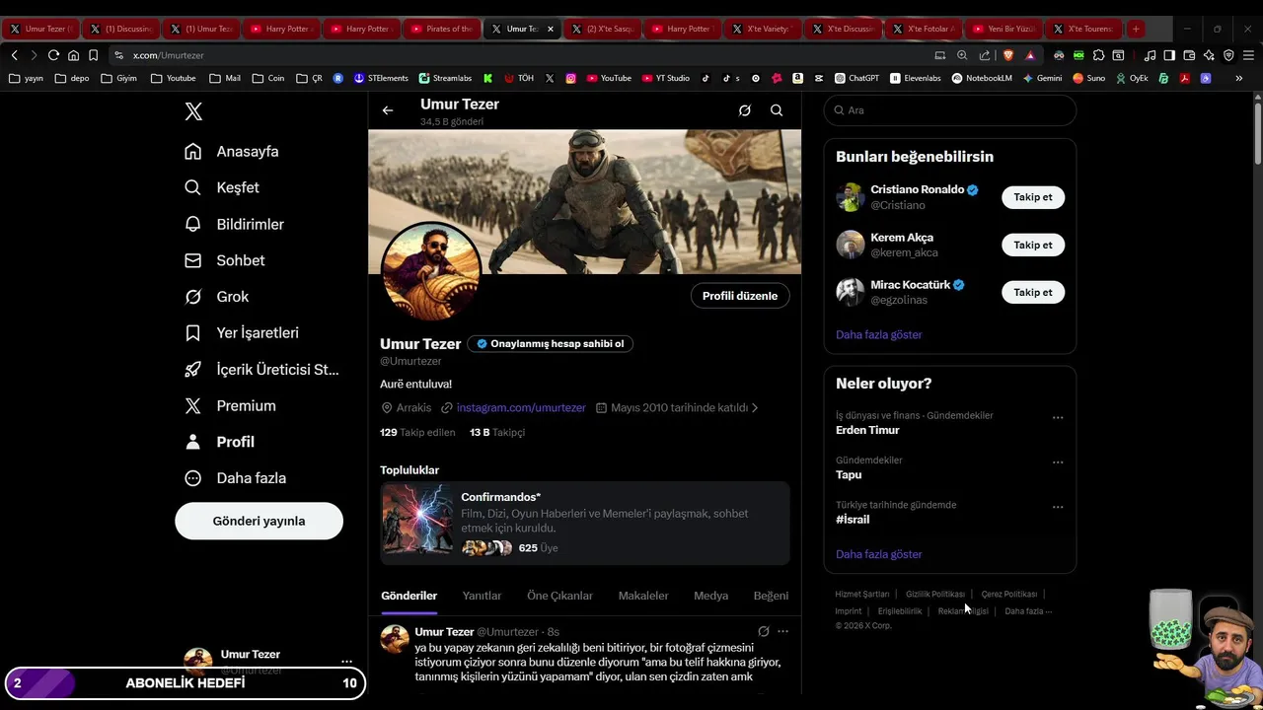Image resolution: width=1263 pixels, height=710 pixels.
Task: Switch to the Medya tab
Action: pos(710,596)
